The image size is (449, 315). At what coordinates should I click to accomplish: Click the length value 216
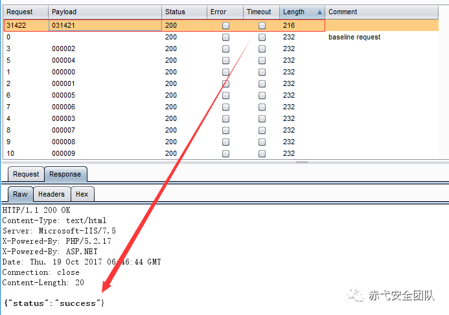click(x=289, y=25)
